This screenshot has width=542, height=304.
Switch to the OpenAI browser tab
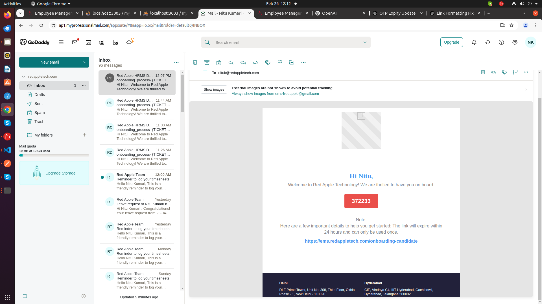pos(340,13)
